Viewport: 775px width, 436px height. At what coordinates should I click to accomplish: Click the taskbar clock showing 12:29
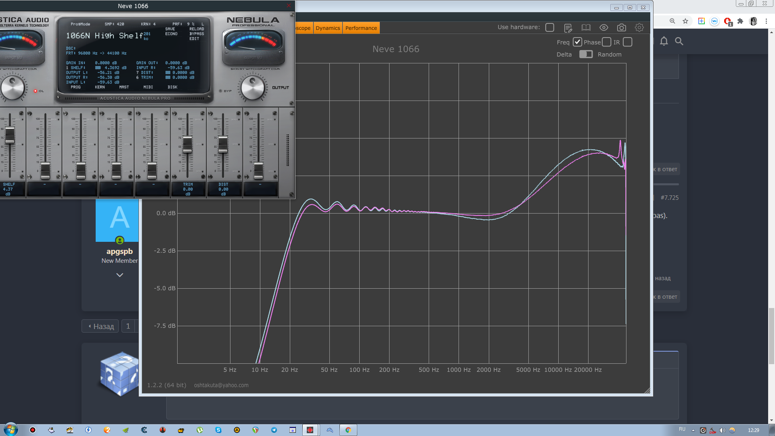[753, 430]
